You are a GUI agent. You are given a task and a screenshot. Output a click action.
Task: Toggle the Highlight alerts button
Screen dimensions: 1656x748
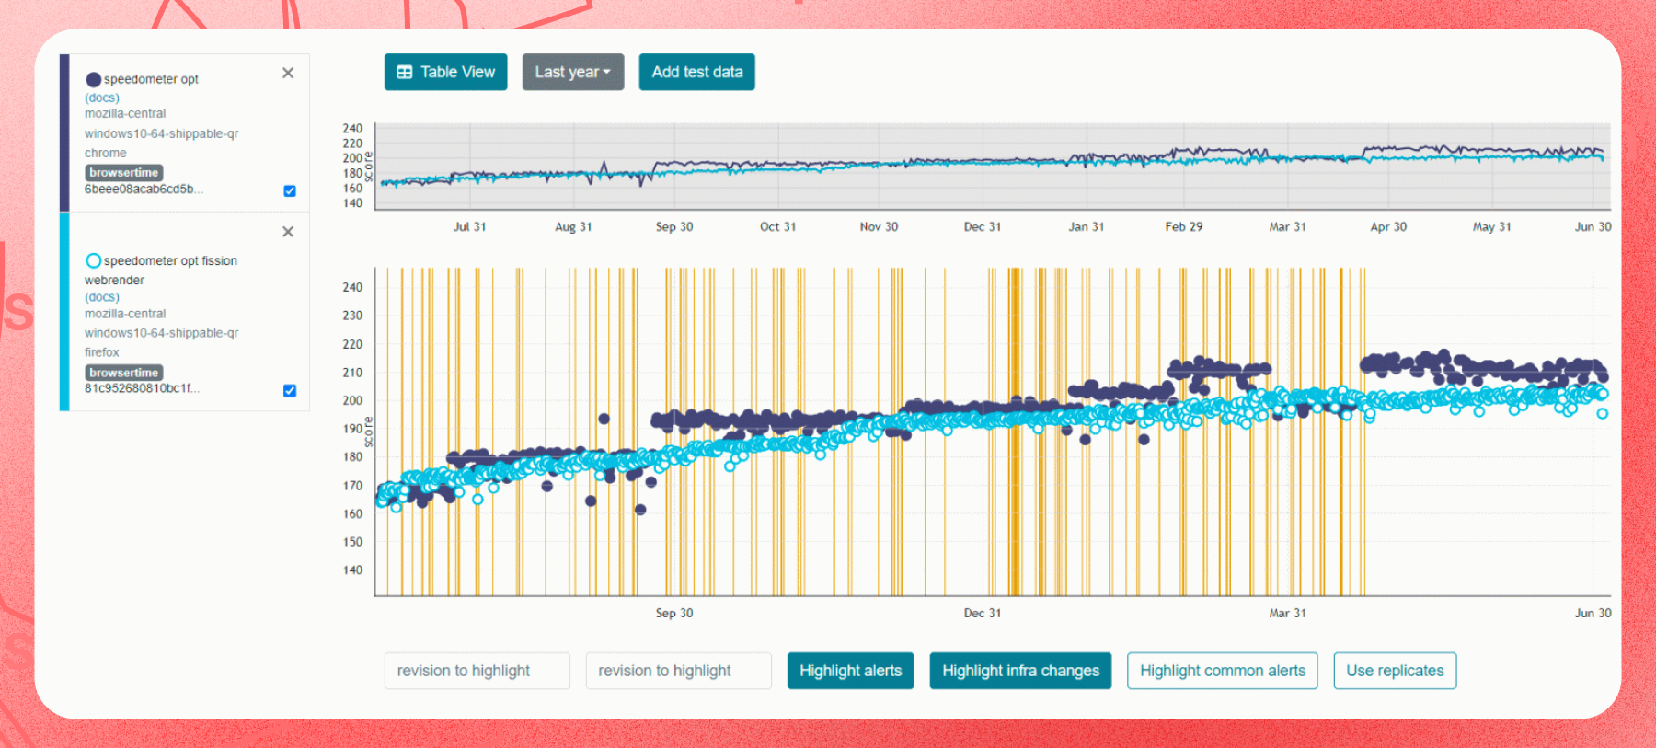[850, 671]
